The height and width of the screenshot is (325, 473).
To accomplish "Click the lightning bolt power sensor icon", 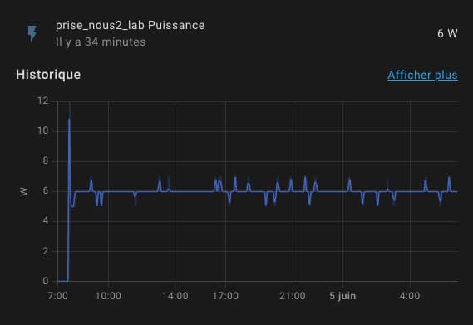I will point(32,33).
